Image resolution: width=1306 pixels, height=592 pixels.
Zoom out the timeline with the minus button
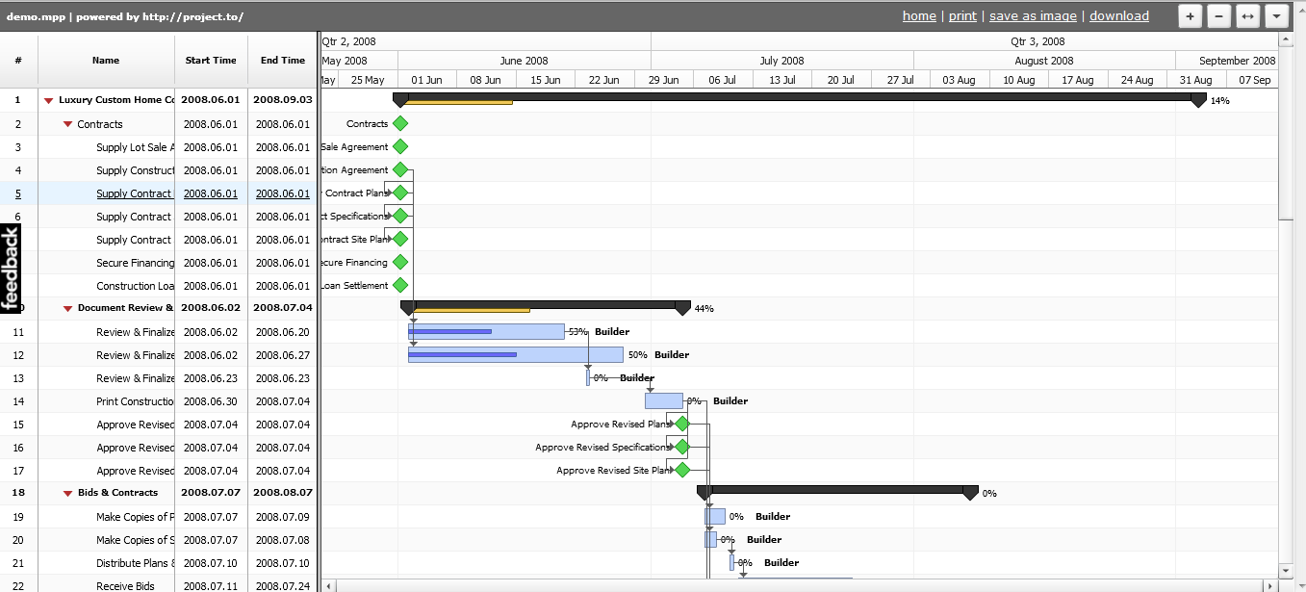tap(1218, 15)
